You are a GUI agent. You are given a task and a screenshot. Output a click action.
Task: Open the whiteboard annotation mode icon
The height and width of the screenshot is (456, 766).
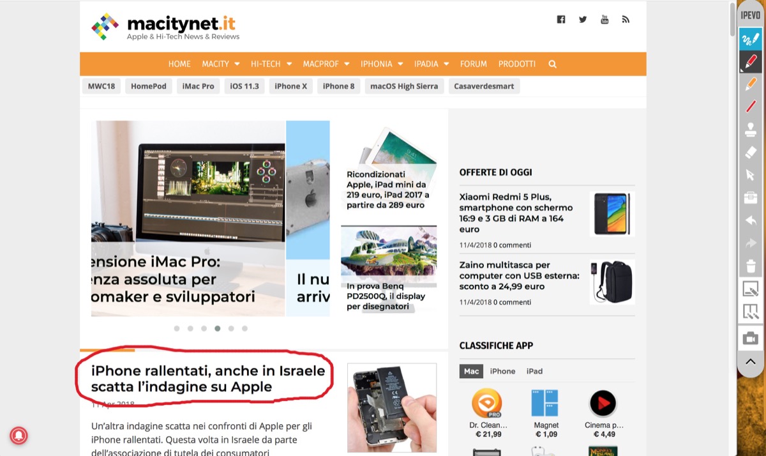point(751,289)
